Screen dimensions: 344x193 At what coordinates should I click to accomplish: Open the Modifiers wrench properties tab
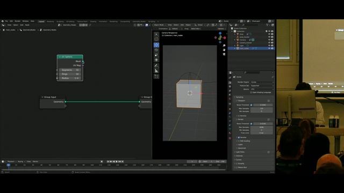(230, 113)
